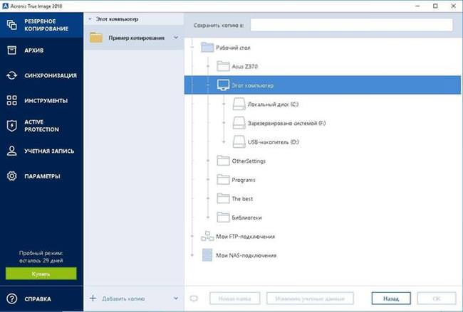Click the drive icon for Зарезервировано системой (F:)
This screenshot has height=312, width=463.
(x=239, y=123)
